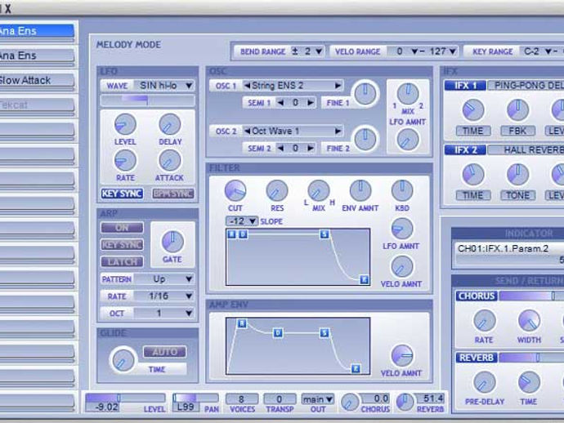Toggle ARP KEY SYNC button
This screenshot has height=423, width=564.
point(122,245)
